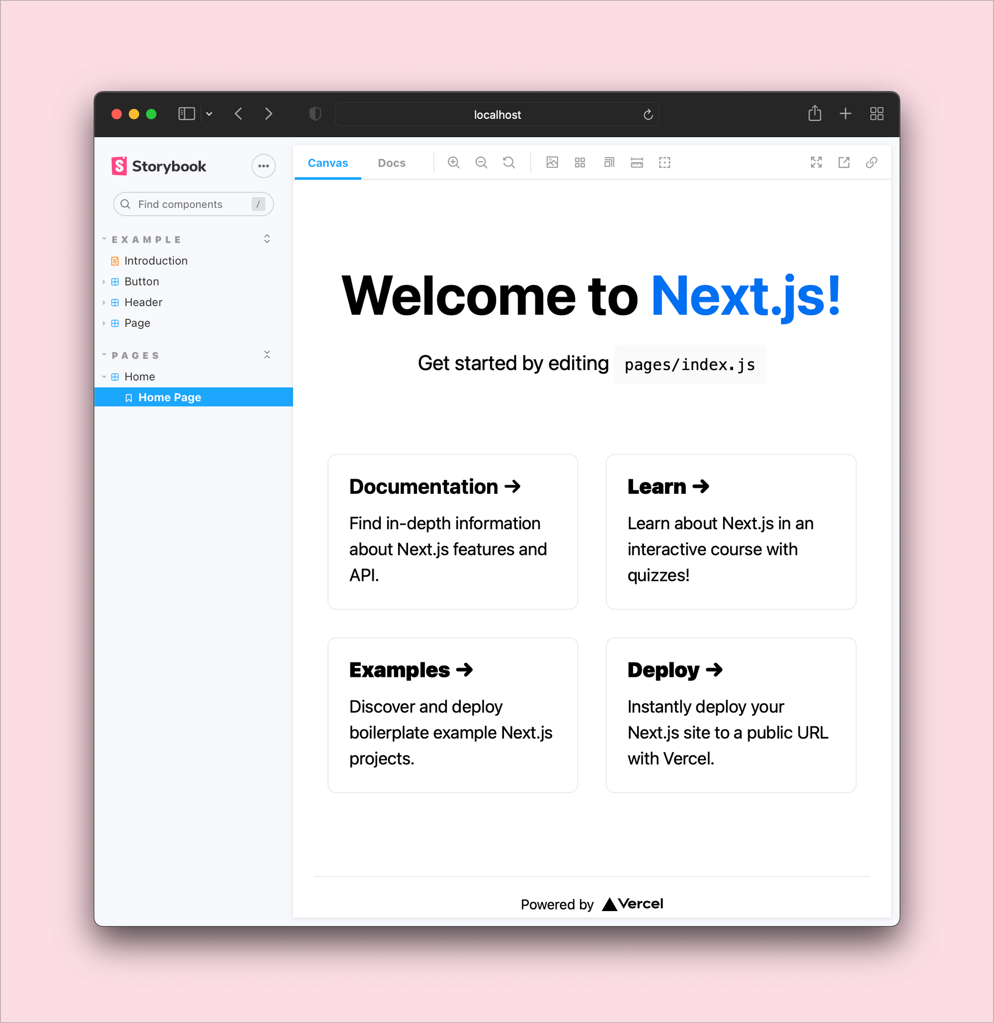Open canvas in new tab

(x=843, y=163)
